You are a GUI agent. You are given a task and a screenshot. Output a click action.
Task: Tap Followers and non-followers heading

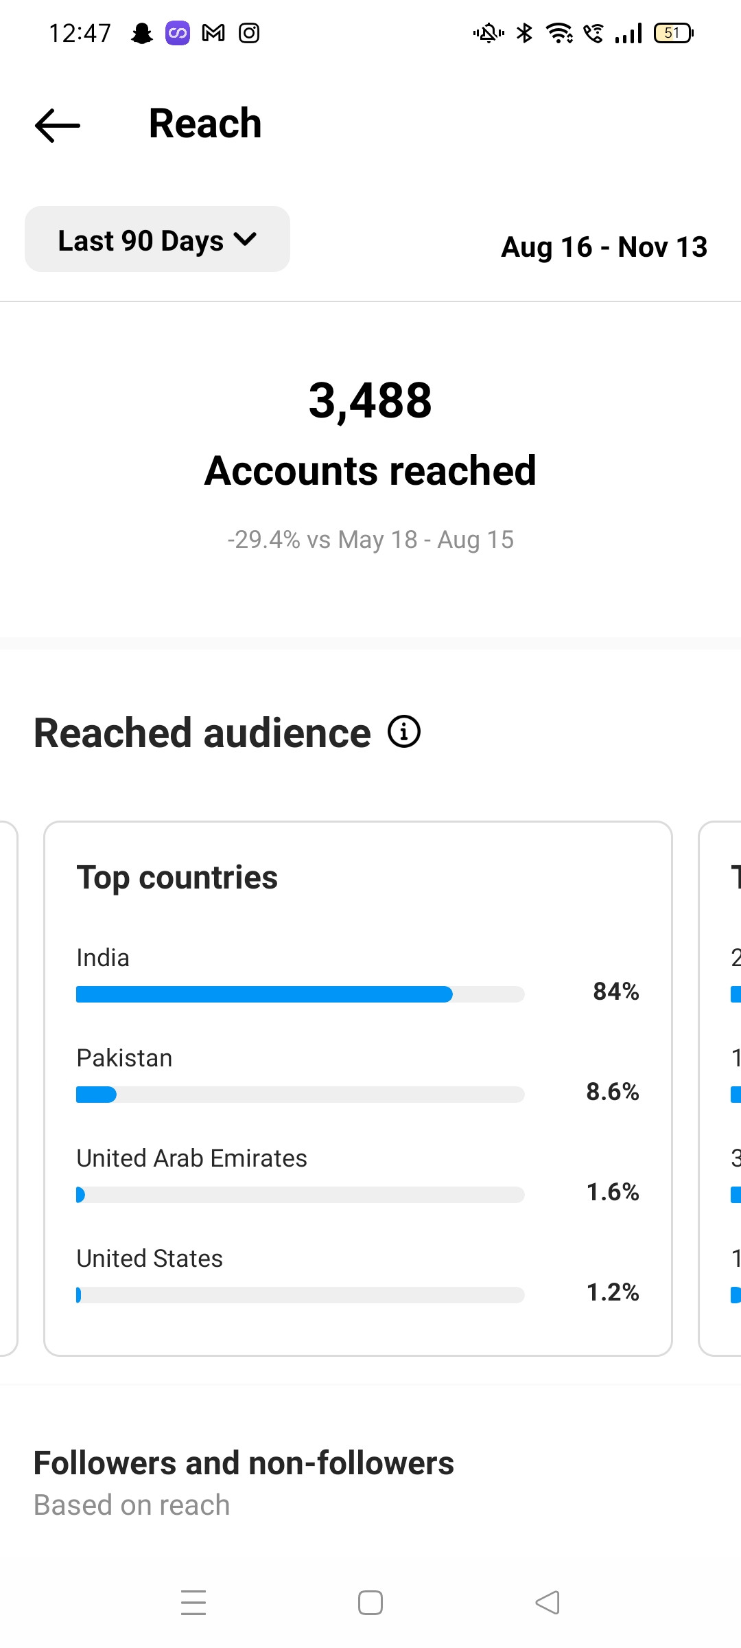[244, 1463]
